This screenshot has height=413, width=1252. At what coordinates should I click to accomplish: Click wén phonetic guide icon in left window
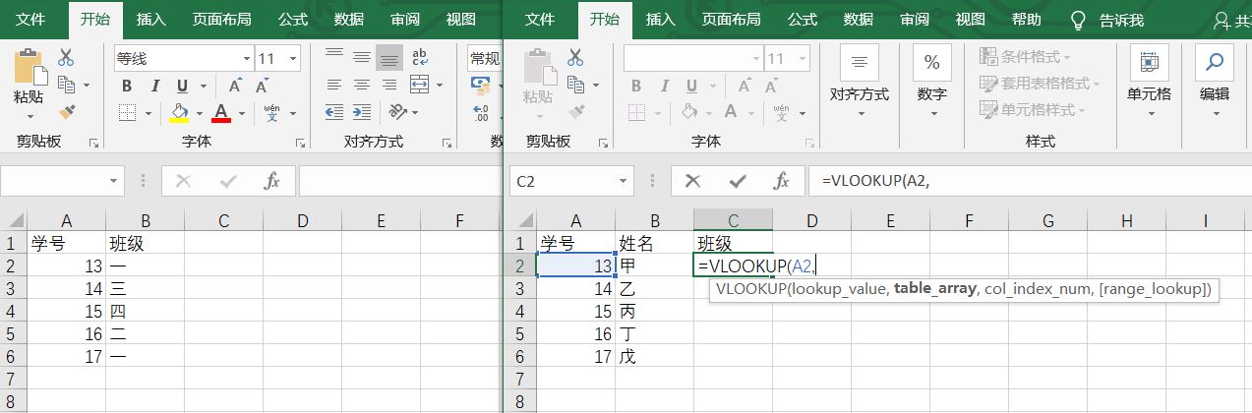[272, 112]
